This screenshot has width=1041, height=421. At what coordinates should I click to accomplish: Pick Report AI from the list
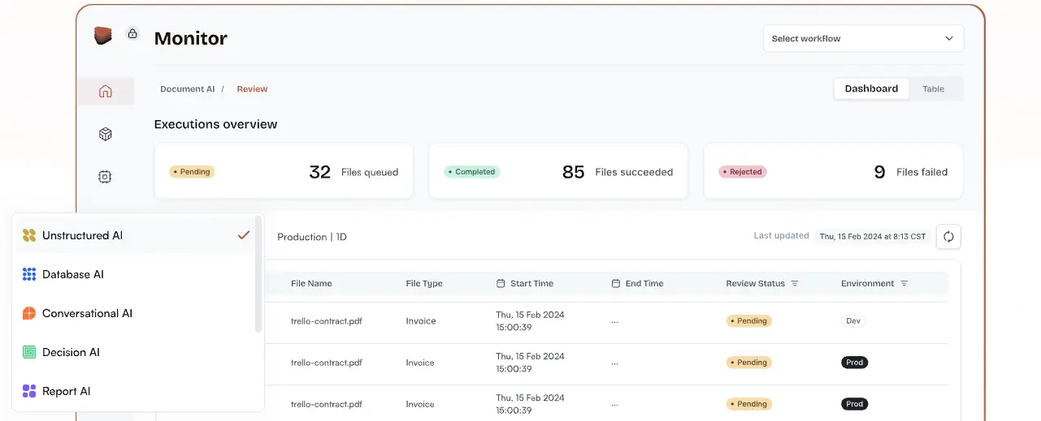click(x=134, y=391)
